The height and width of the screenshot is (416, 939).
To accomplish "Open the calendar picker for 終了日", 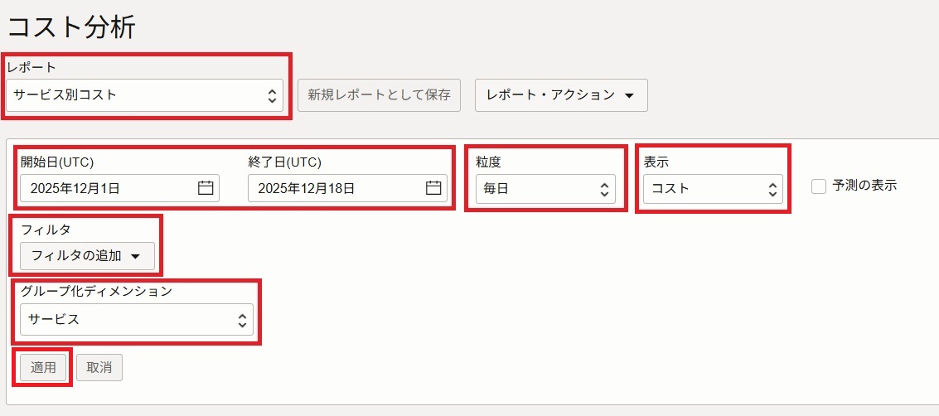I will click(x=433, y=188).
